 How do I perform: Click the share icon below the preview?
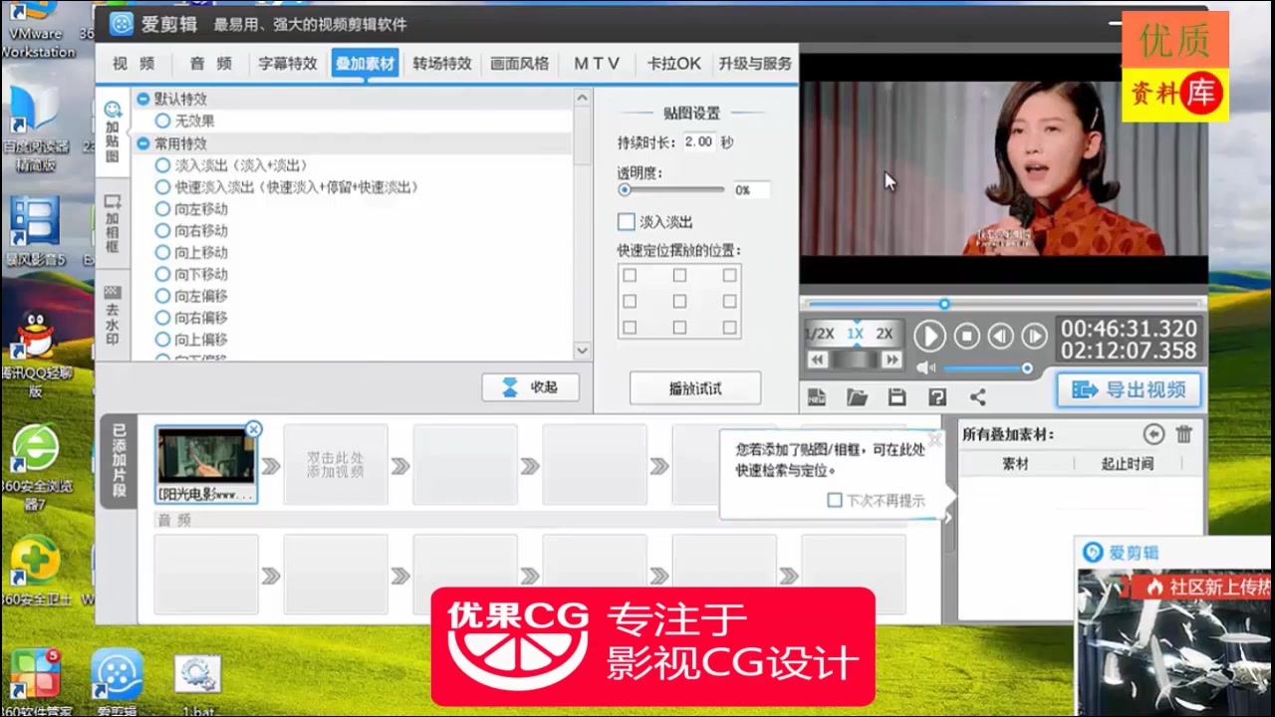click(x=977, y=397)
